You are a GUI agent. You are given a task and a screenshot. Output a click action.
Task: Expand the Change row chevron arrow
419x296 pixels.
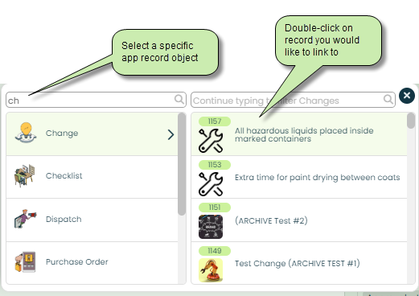pyautogui.click(x=170, y=134)
